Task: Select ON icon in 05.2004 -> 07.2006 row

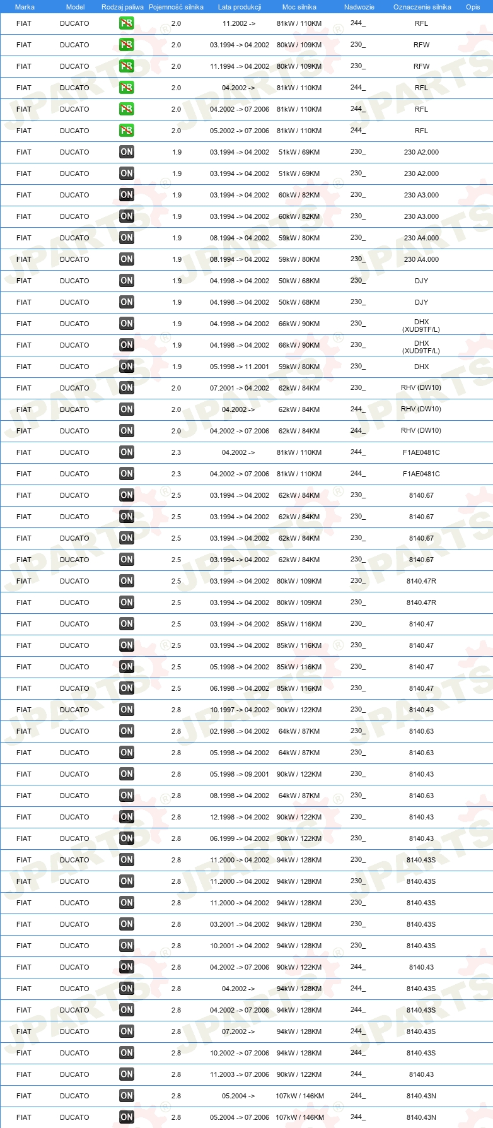Action: [x=127, y=1117]
